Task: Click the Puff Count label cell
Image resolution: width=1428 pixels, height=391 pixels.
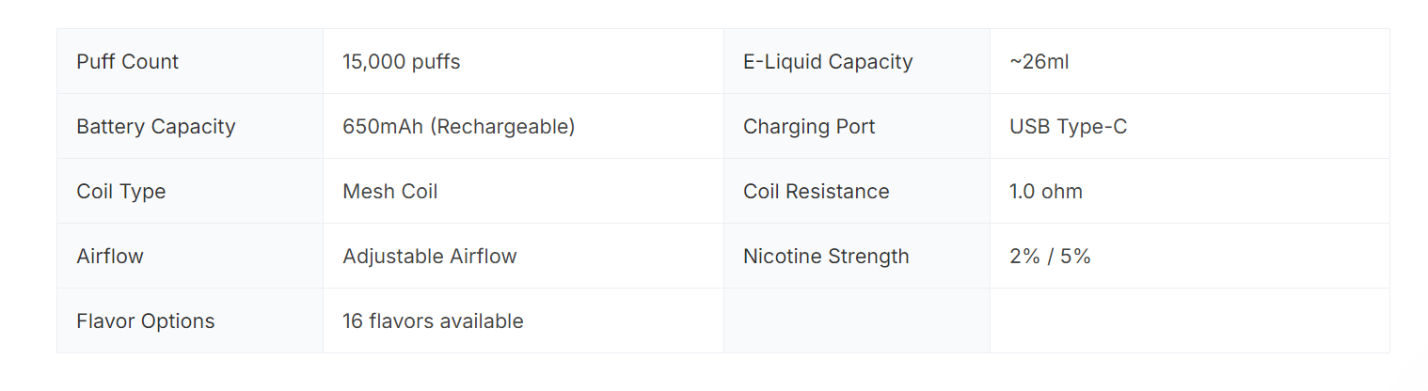Action: [x=190, y=61]
